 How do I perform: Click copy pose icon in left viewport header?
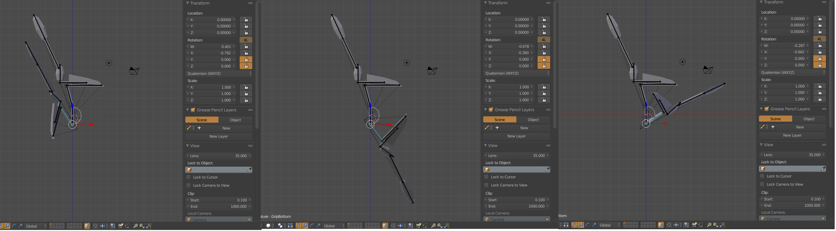tap(136, 226)
